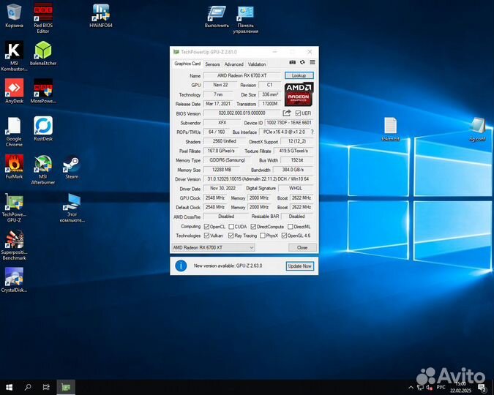
Task: Open the notification center icon
Action: coord(482,388)
